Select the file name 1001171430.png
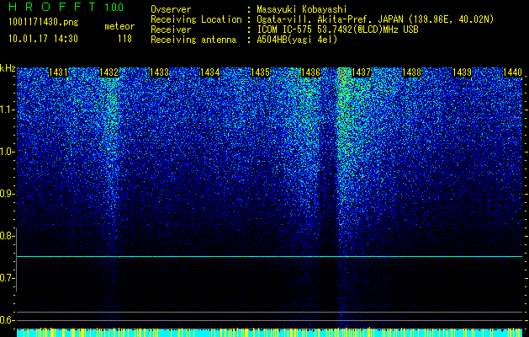Image resolution: width=529 pixels, height=337 pixels. click(44, 22)
